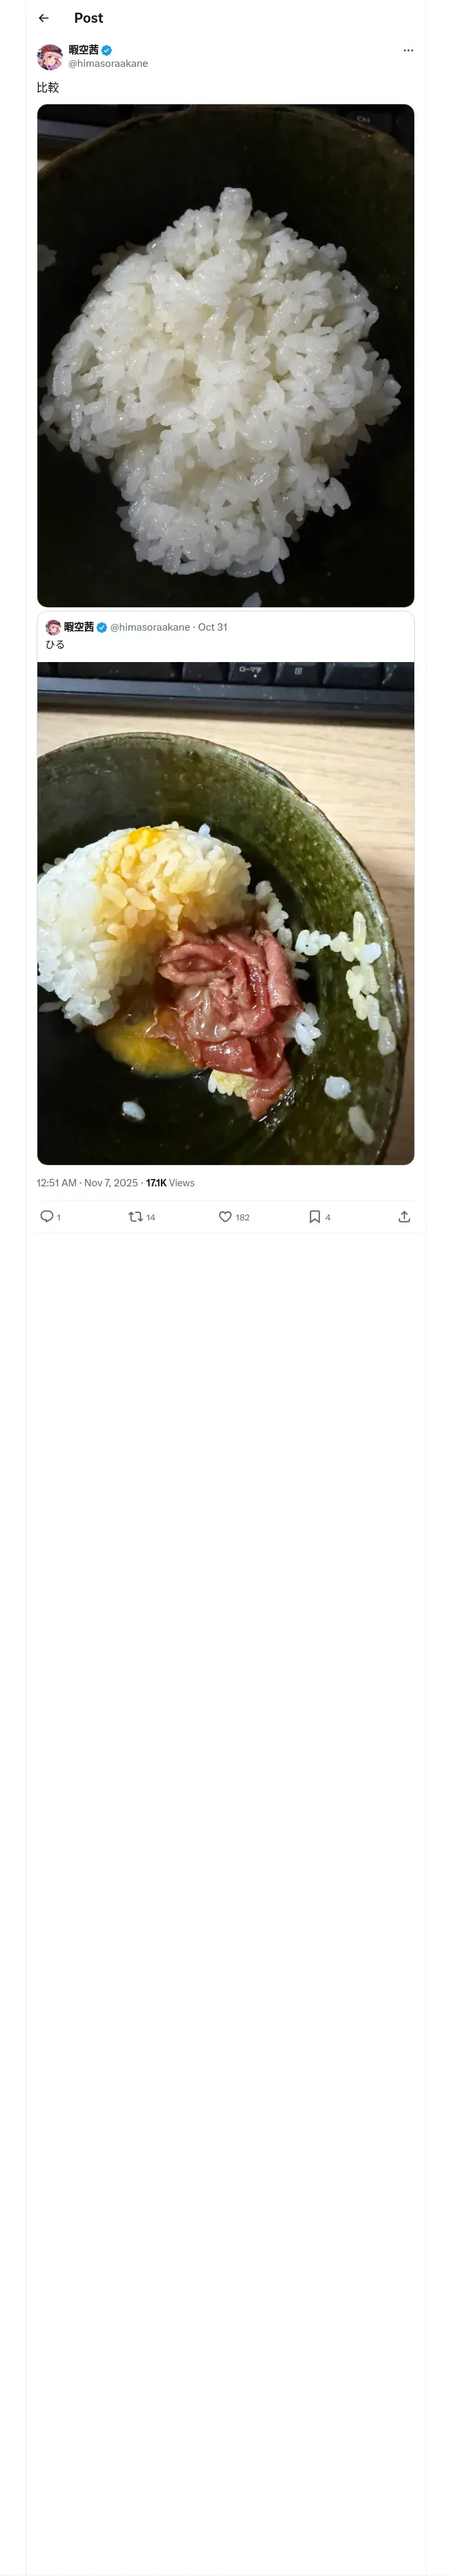
Task: Click the quoted post's @himasoraakane handle
Action: (150, 627)
